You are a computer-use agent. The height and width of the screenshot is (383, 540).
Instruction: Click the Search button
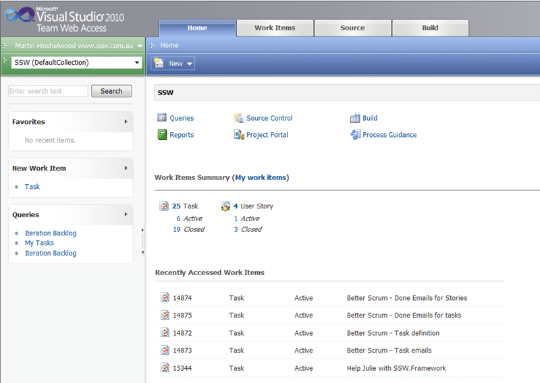coord(111,91)
